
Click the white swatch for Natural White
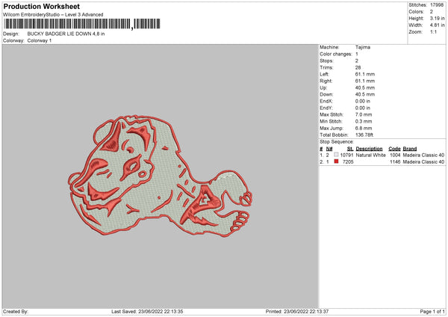336,155
